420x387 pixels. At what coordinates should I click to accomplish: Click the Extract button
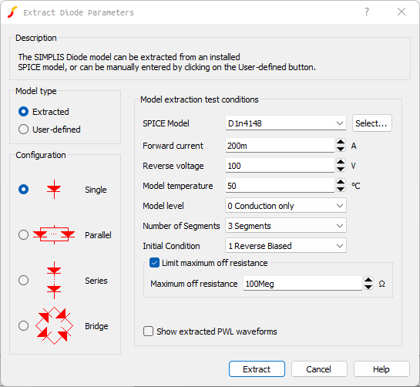point(257,369)
